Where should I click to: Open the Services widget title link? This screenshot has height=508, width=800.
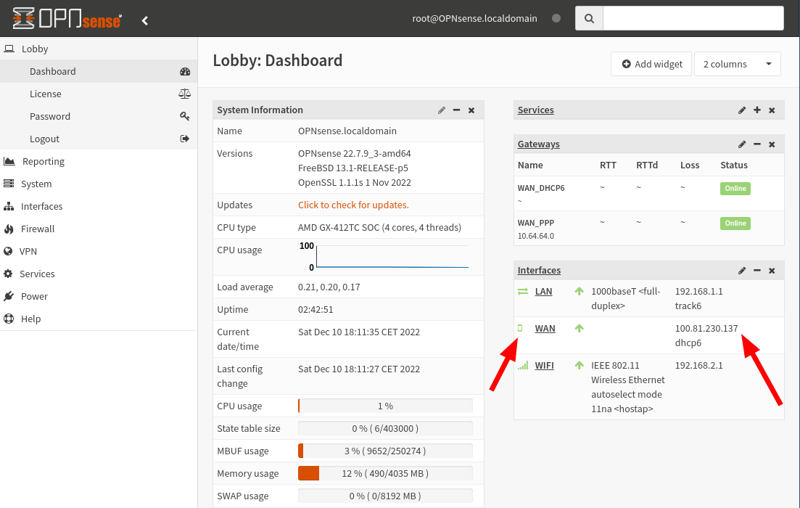click(535, 110)
